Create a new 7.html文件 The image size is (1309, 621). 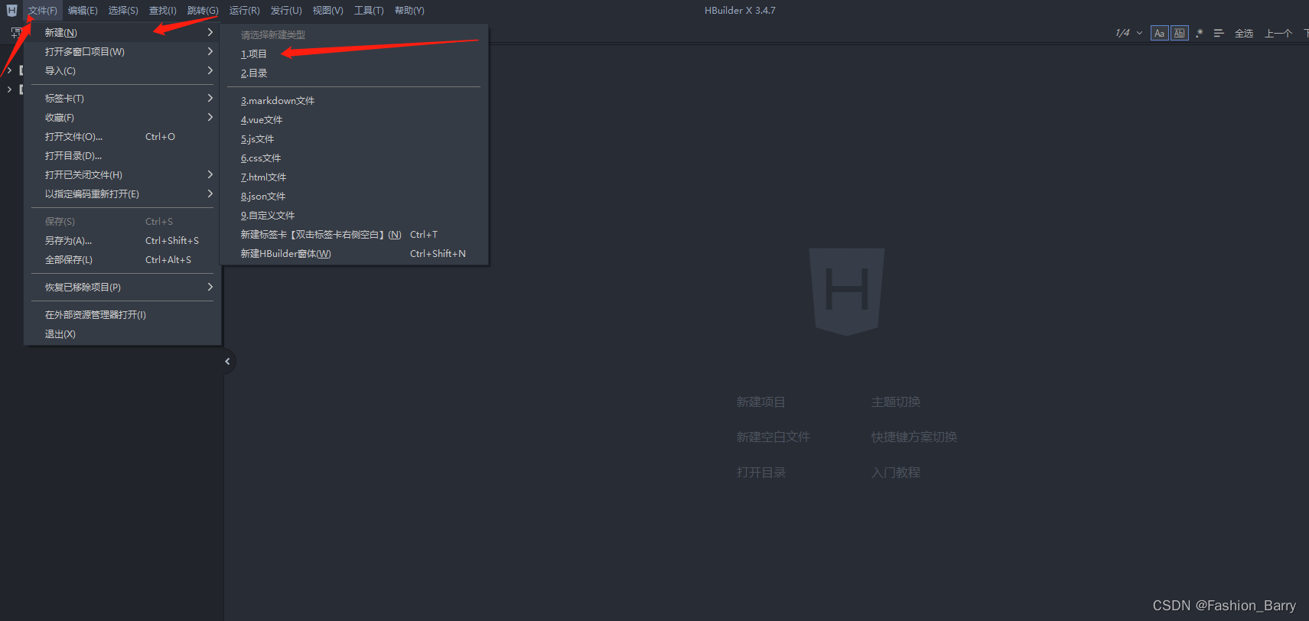354,177
